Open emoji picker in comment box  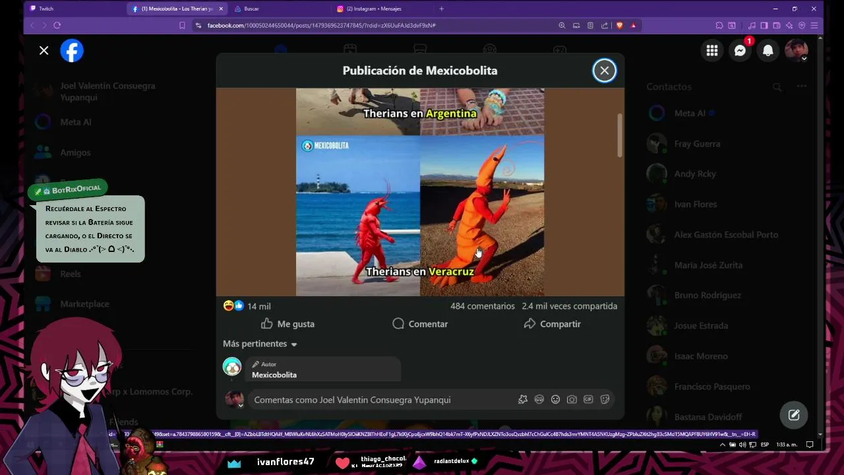coord(555,399)
